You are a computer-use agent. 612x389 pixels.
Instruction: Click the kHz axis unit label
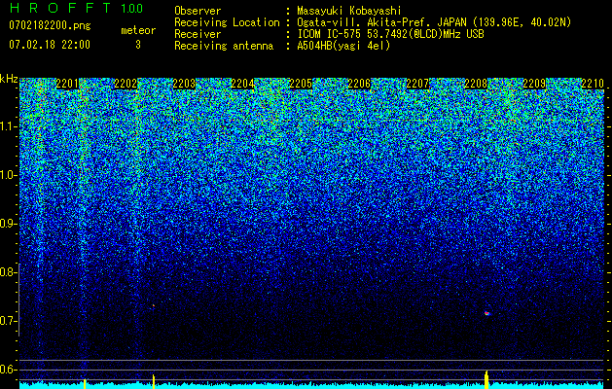(x=9, y=79)
